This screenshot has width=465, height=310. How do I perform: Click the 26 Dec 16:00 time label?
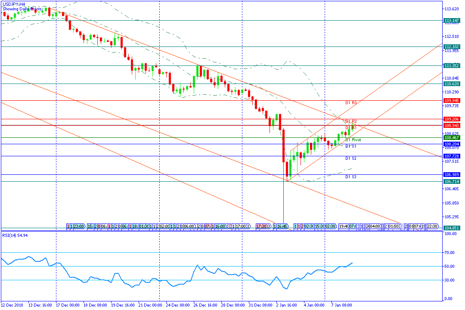205,305
